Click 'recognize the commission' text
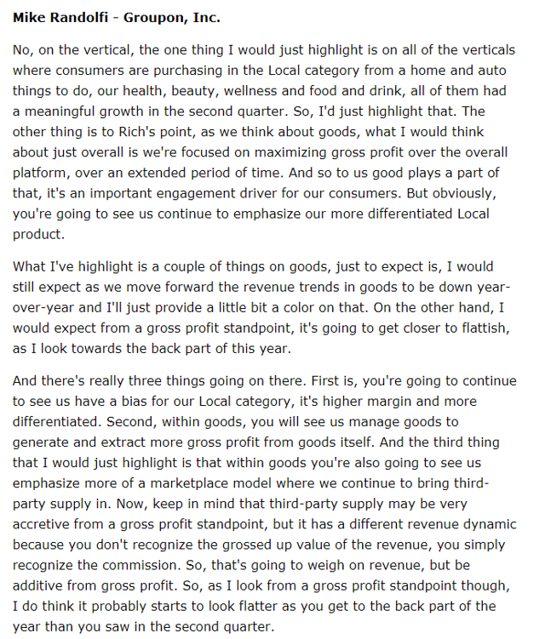 click(97, 565)
